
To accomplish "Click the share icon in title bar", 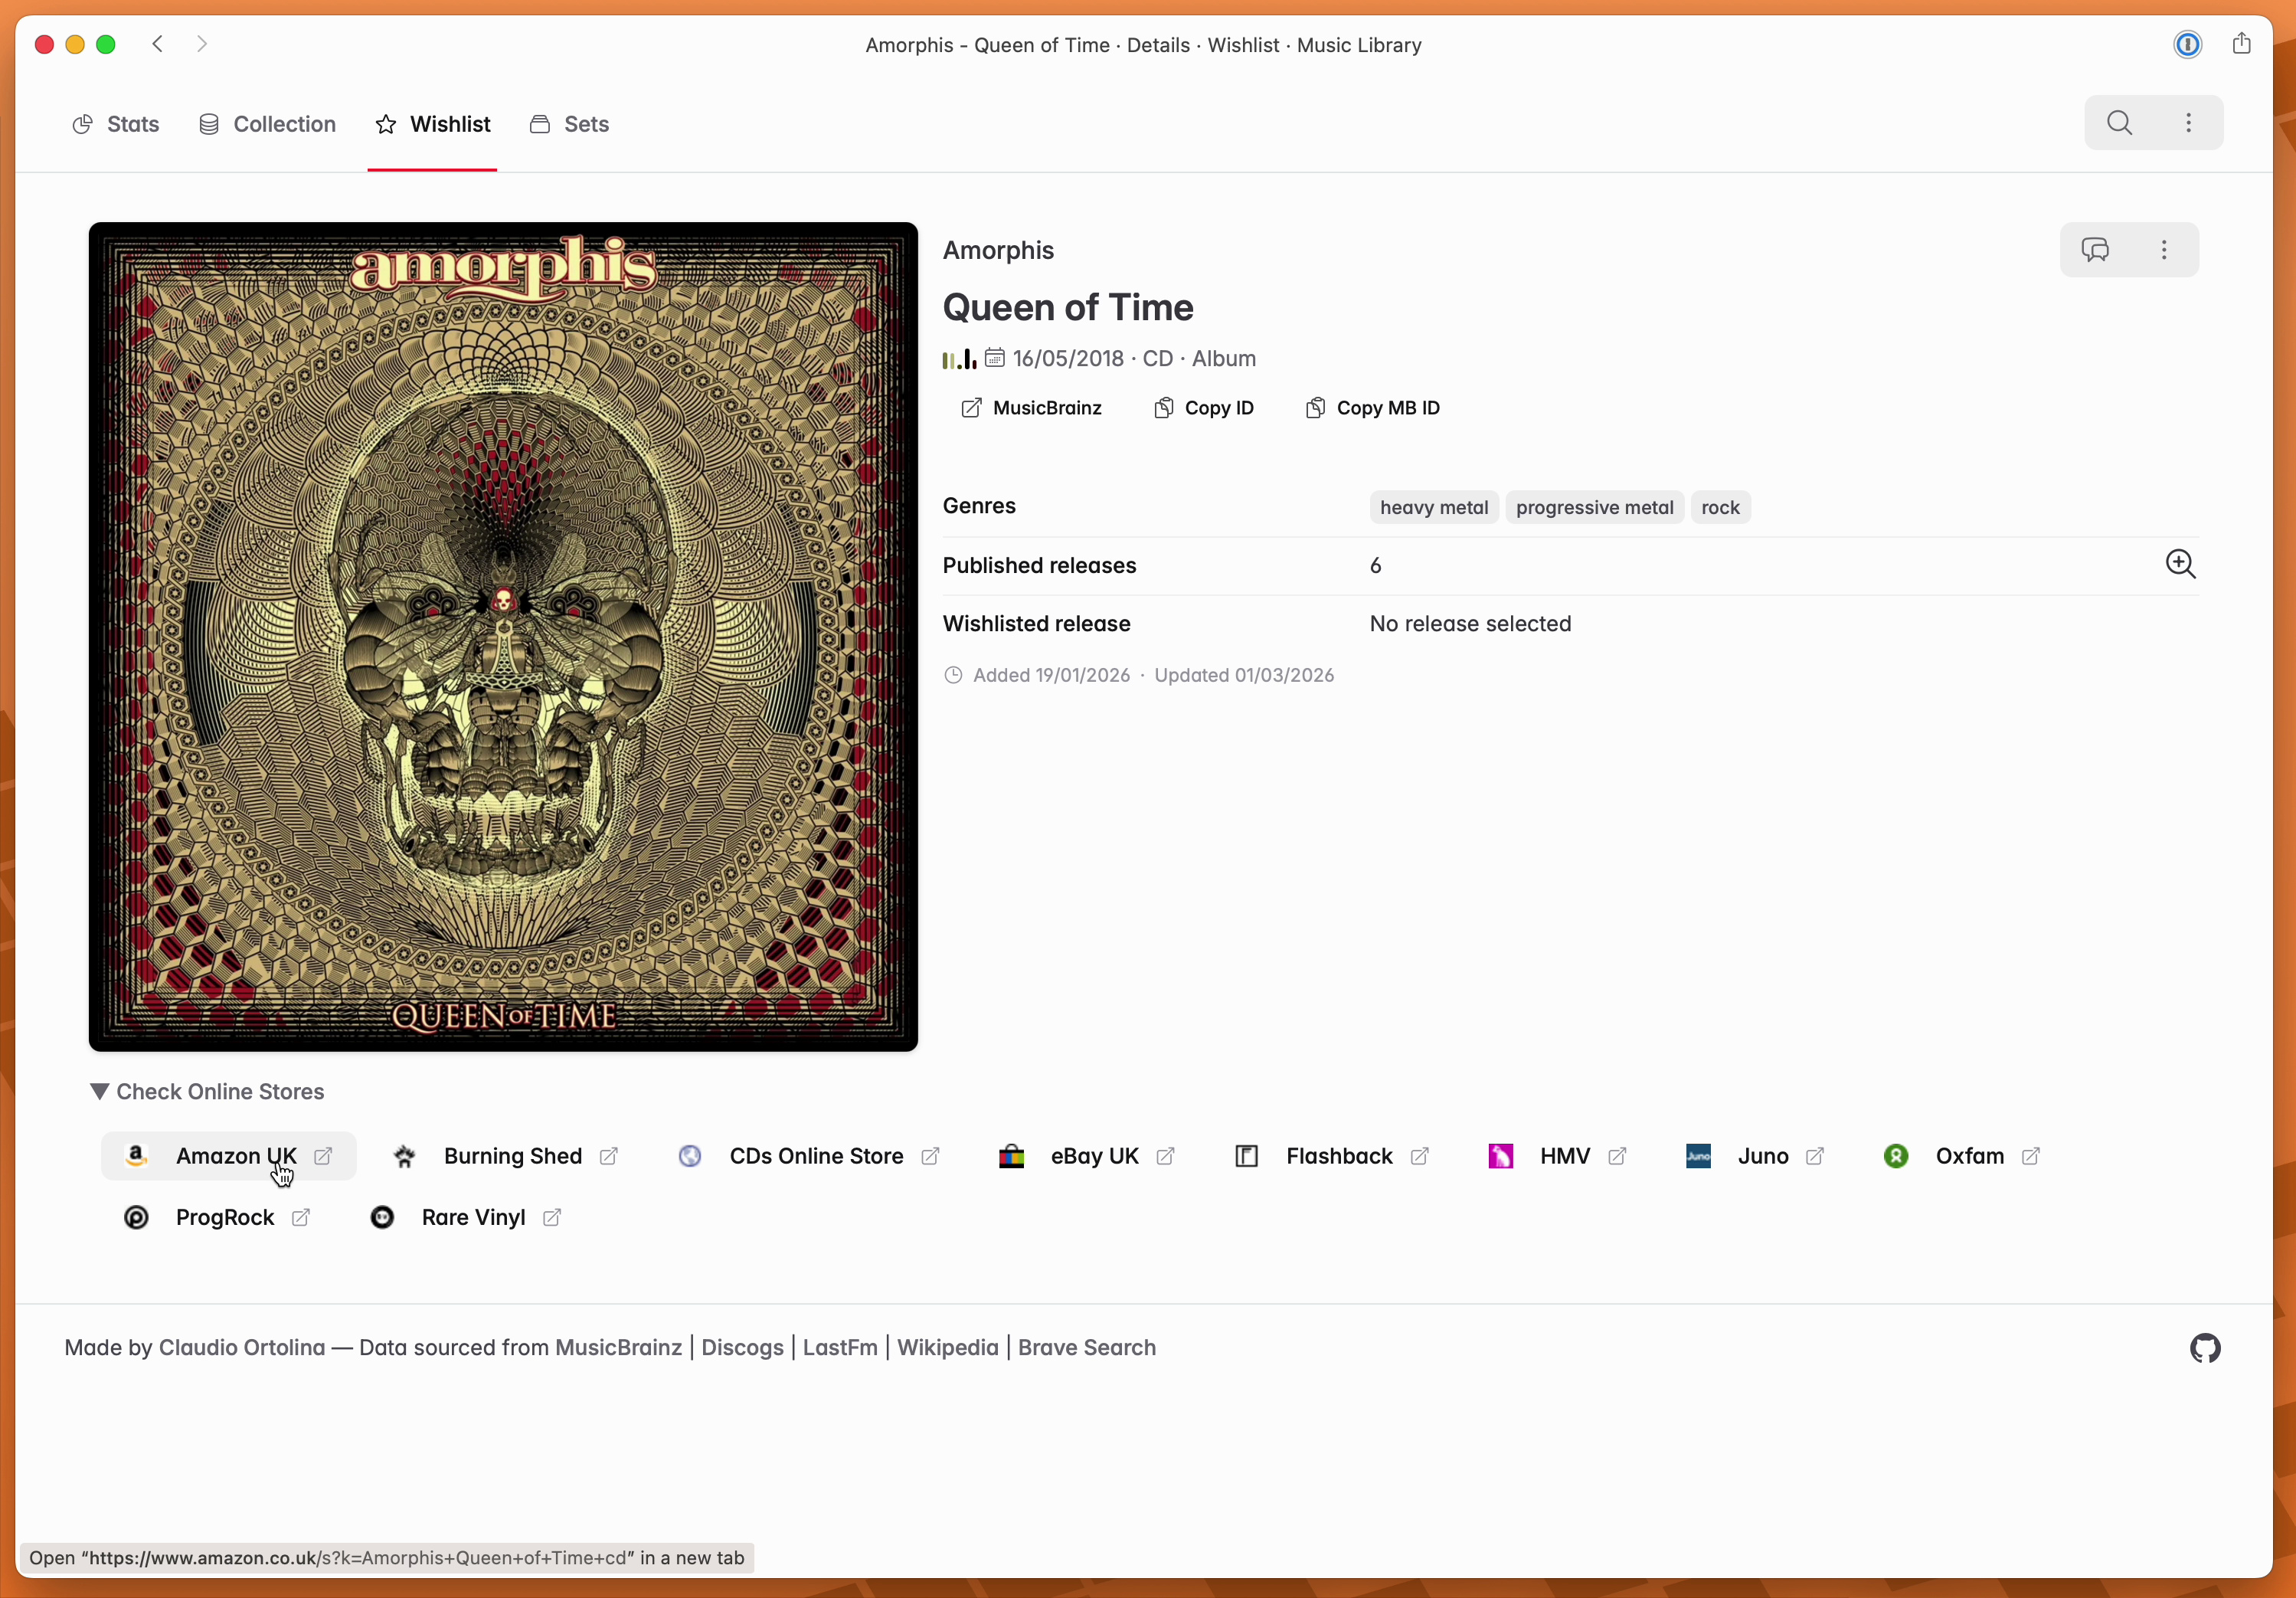I will [2241, 44].
